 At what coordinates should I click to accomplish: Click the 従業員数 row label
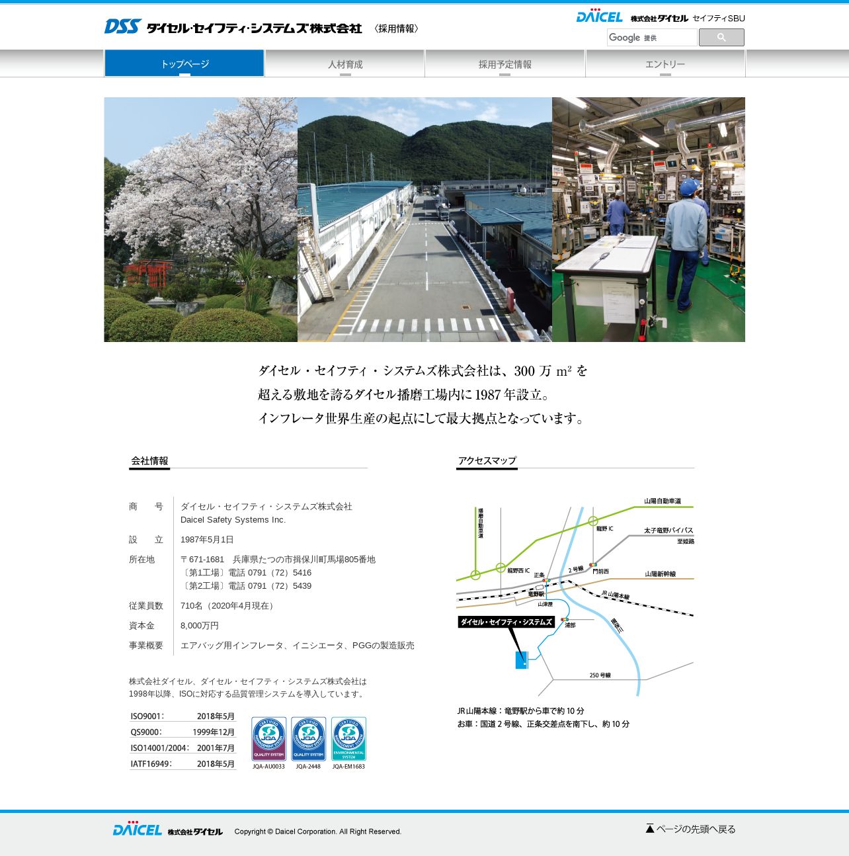146,606
